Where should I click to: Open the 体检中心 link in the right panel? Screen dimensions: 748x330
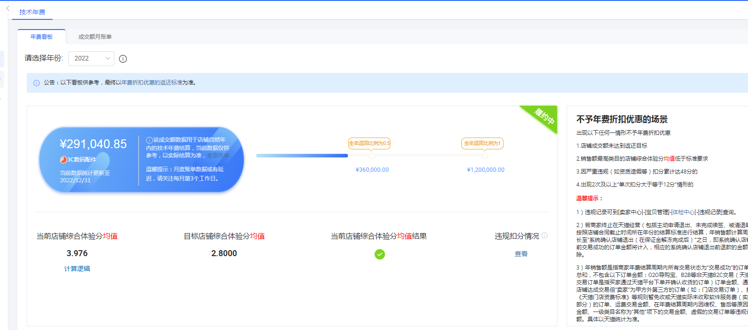coord(683,212)
